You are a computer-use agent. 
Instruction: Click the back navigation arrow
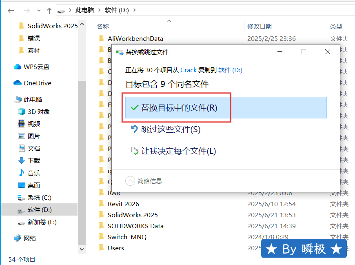click(x=11, y=10)
